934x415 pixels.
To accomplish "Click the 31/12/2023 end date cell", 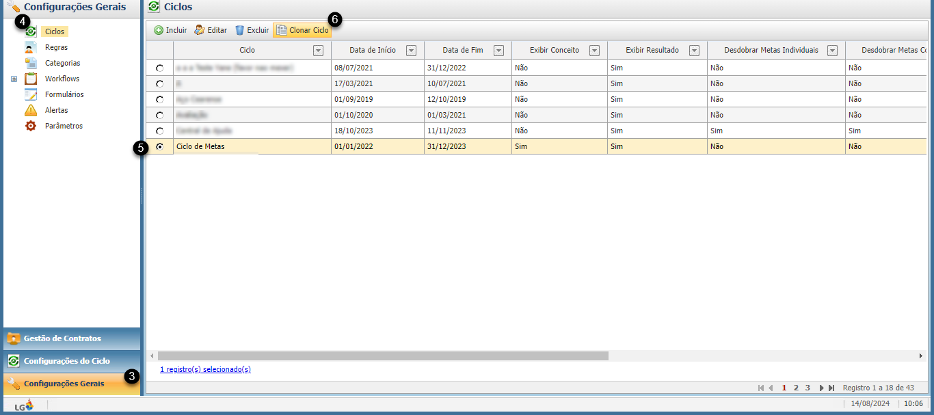I will (468, 146).
